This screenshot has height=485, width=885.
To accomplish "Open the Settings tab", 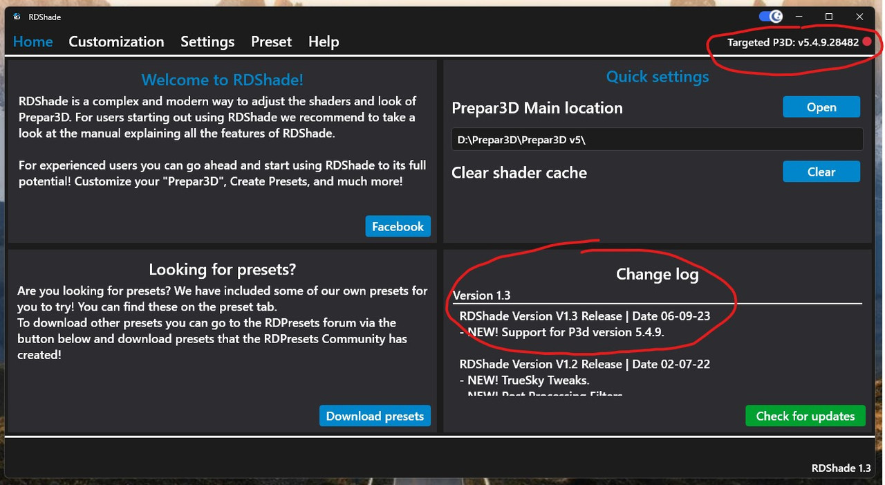I will tap(207, 42).
